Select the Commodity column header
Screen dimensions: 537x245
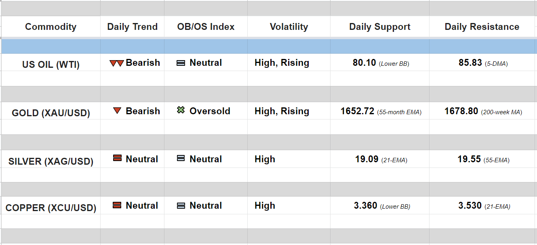pyautogui.click(x=51, y=27)
